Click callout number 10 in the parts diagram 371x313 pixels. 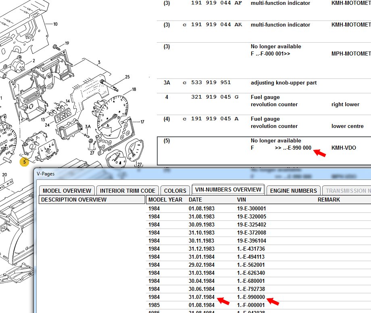(x=55, y=24)
